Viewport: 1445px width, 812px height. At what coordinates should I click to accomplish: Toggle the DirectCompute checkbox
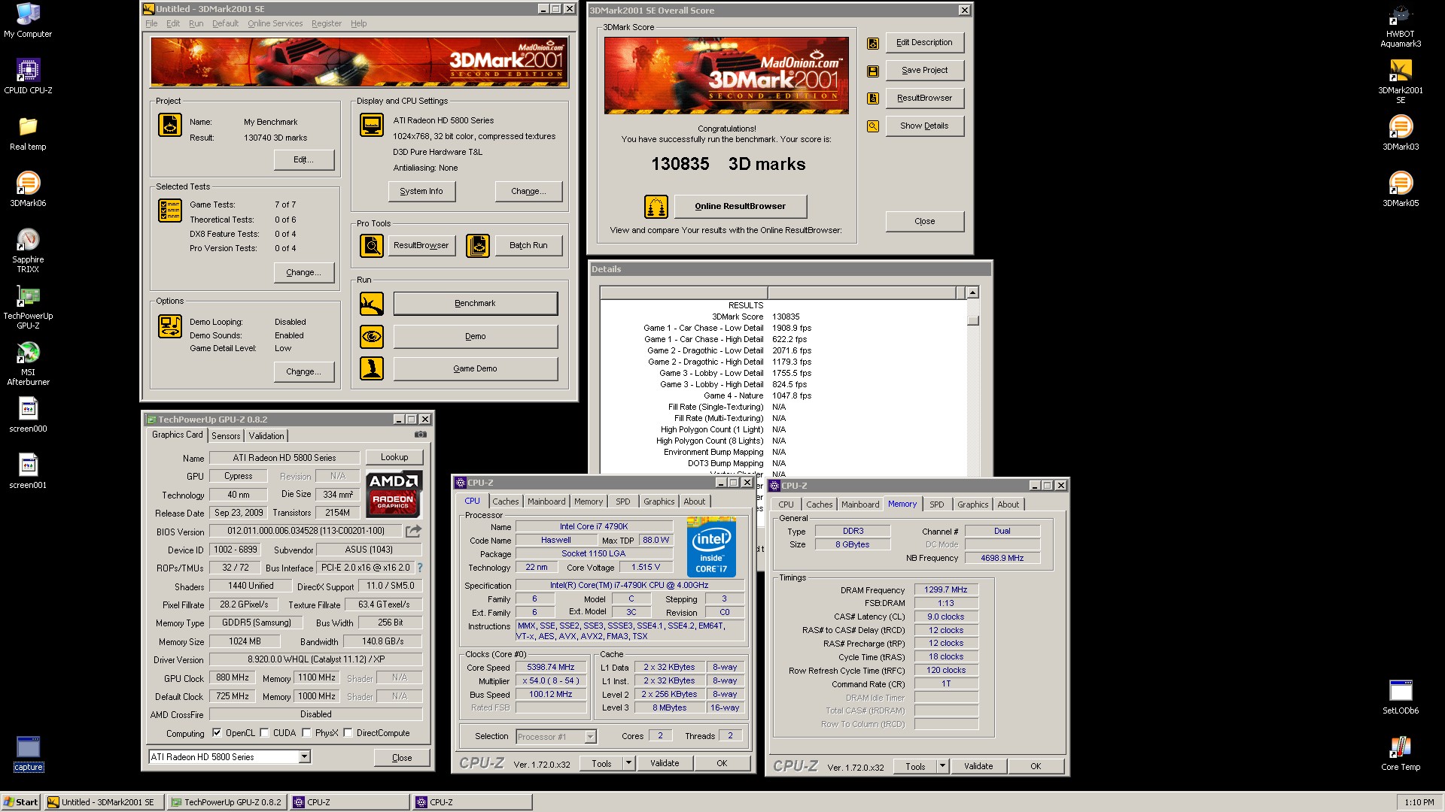tap(348, 733)
